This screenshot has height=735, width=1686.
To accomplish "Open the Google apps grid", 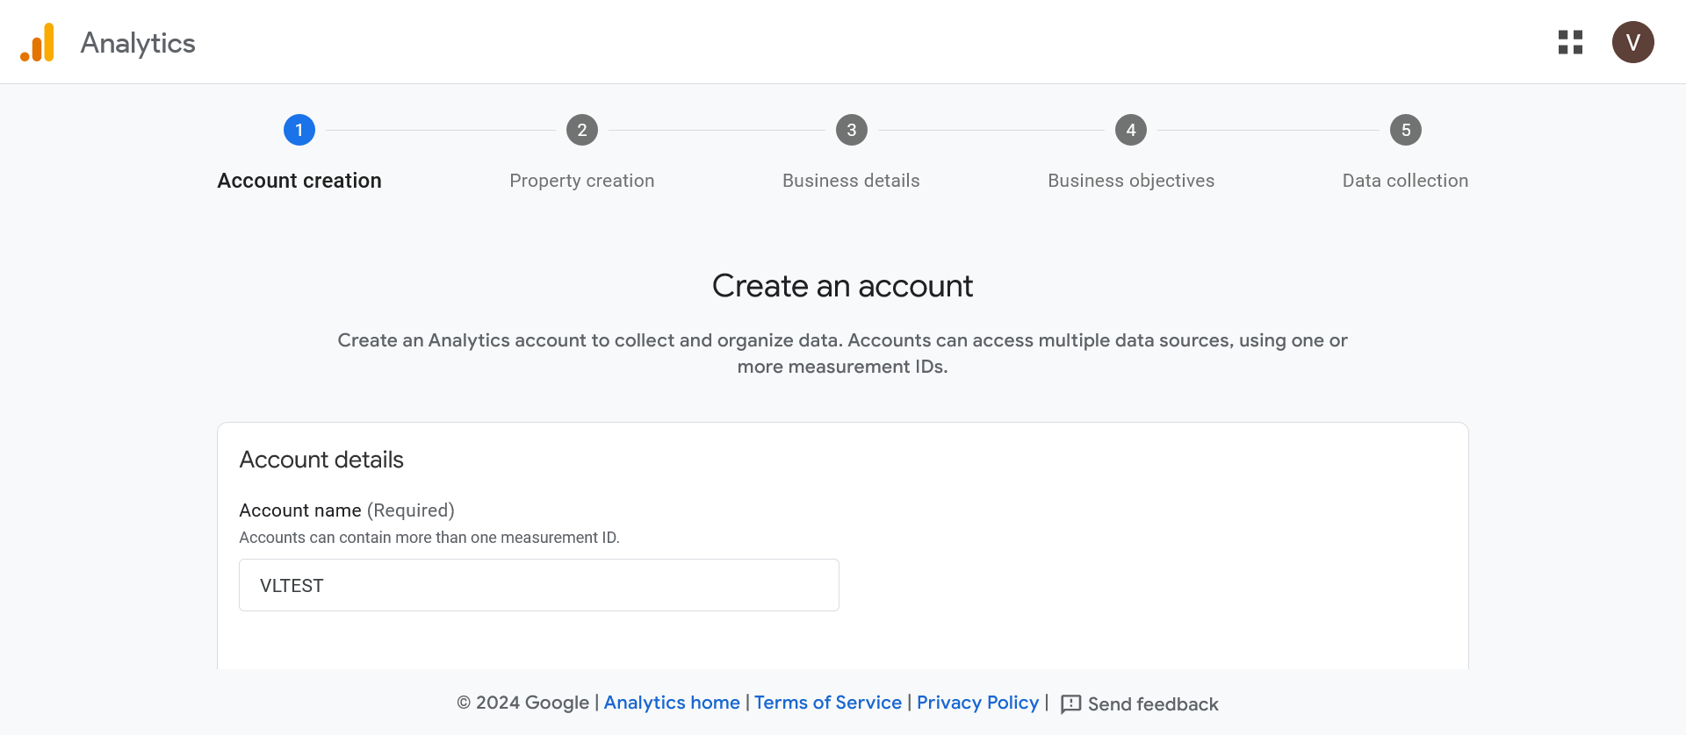I will click(x=1570, y=42).
